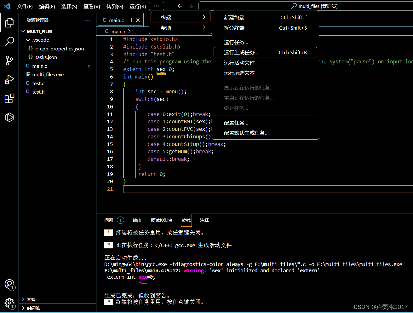Click the C icon on main.c tab
413x313 pixels.
click(104, 20)
